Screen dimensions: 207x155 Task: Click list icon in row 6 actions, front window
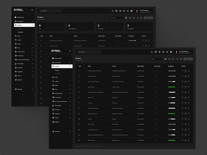pos(186,97)
